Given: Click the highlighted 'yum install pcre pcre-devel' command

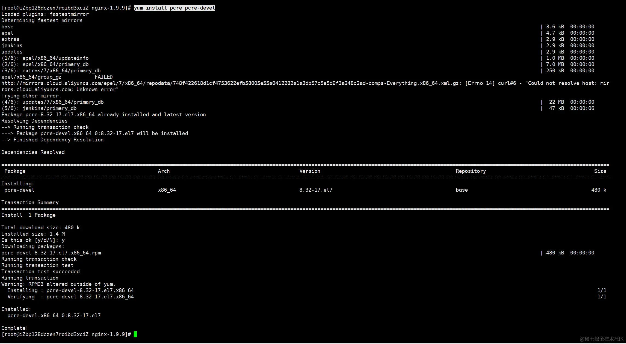Looking at the screenshot, I should click(174, 8).
